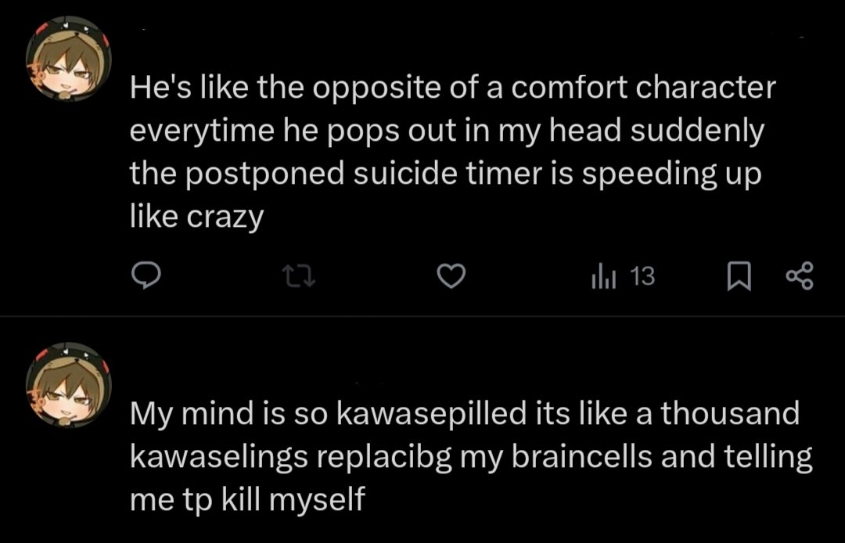Open the second tweet's profile avatar
The width and height of the screenshot is (845, 543).
[x=68, y=385]
